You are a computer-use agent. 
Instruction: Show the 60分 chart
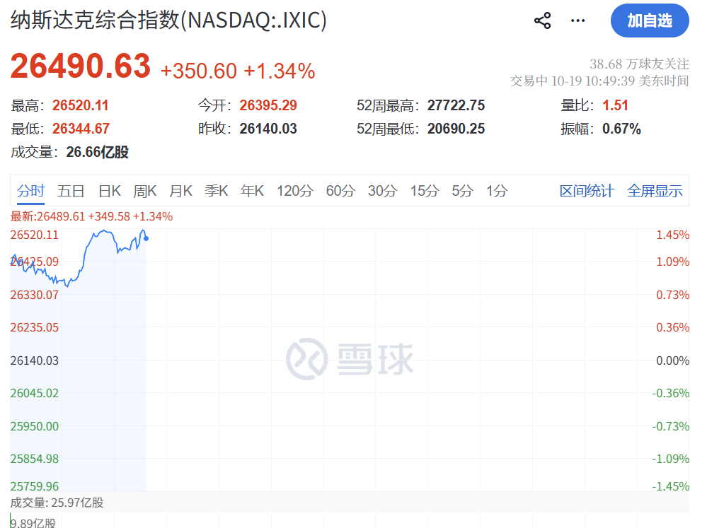[340, 191]
